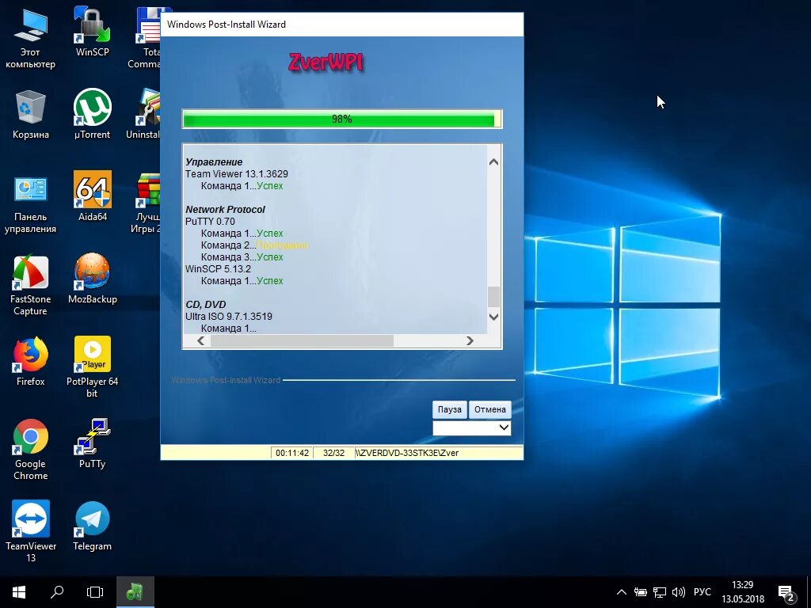Click the Управление category heading

coord(214,161)
